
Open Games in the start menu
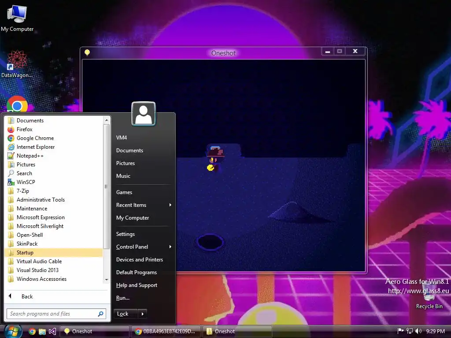click(124, 192)
